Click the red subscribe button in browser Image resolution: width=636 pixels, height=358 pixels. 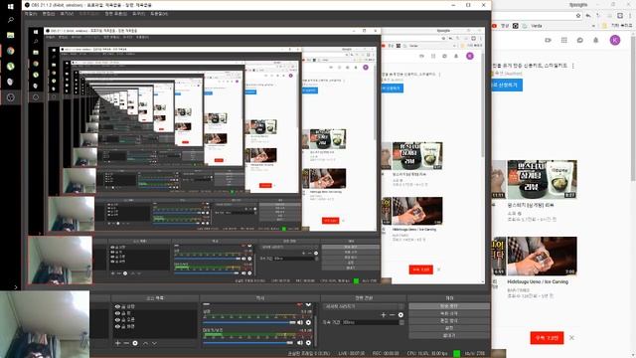pos(547,338)
